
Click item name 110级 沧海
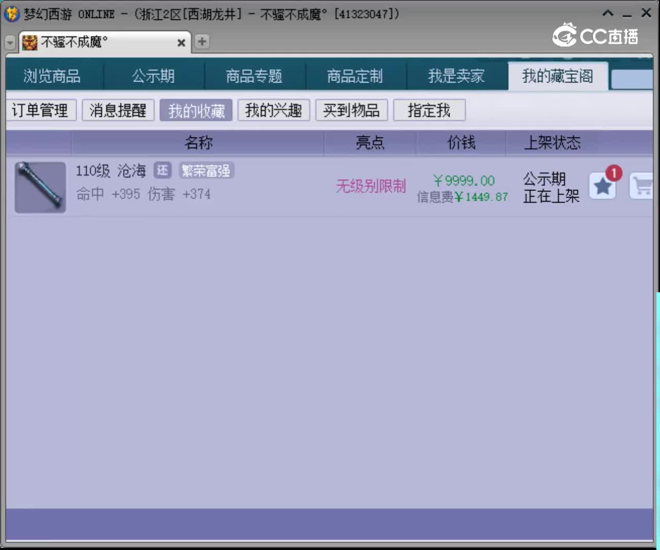tap(111, 171)
